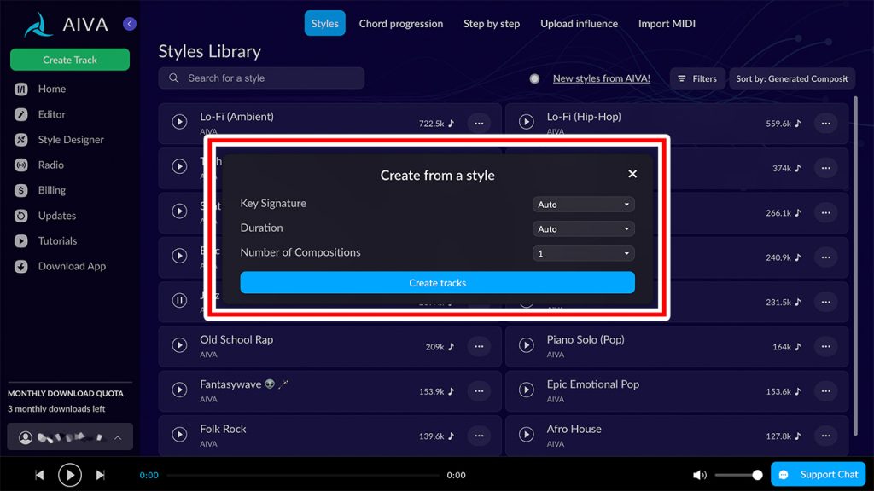
Task: Open more options for Afro House
Action: pos(825,436)
